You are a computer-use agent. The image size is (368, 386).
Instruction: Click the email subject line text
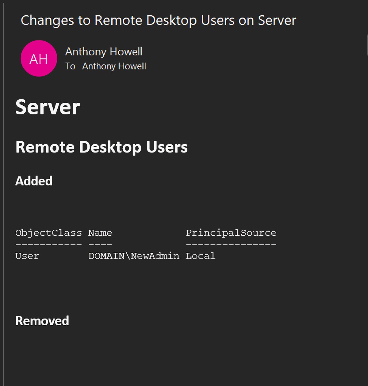pyautogui.click(x=158, y=21)
